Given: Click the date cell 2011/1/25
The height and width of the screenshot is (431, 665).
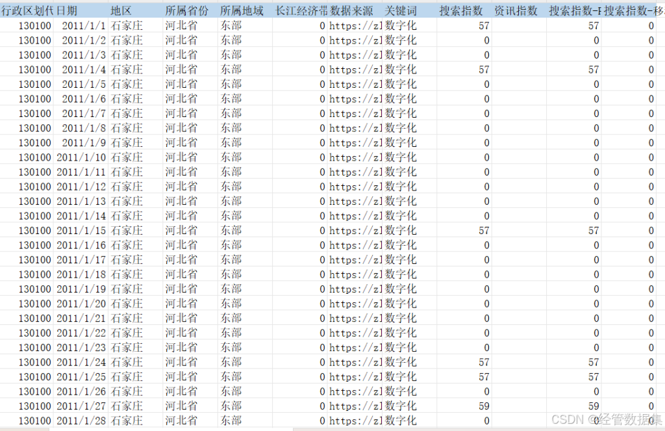Looking at the screenshot, I should point(81,377).
